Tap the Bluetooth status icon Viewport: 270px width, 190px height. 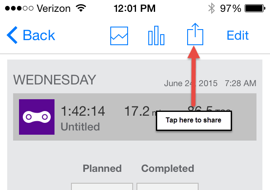coord(211,8)
